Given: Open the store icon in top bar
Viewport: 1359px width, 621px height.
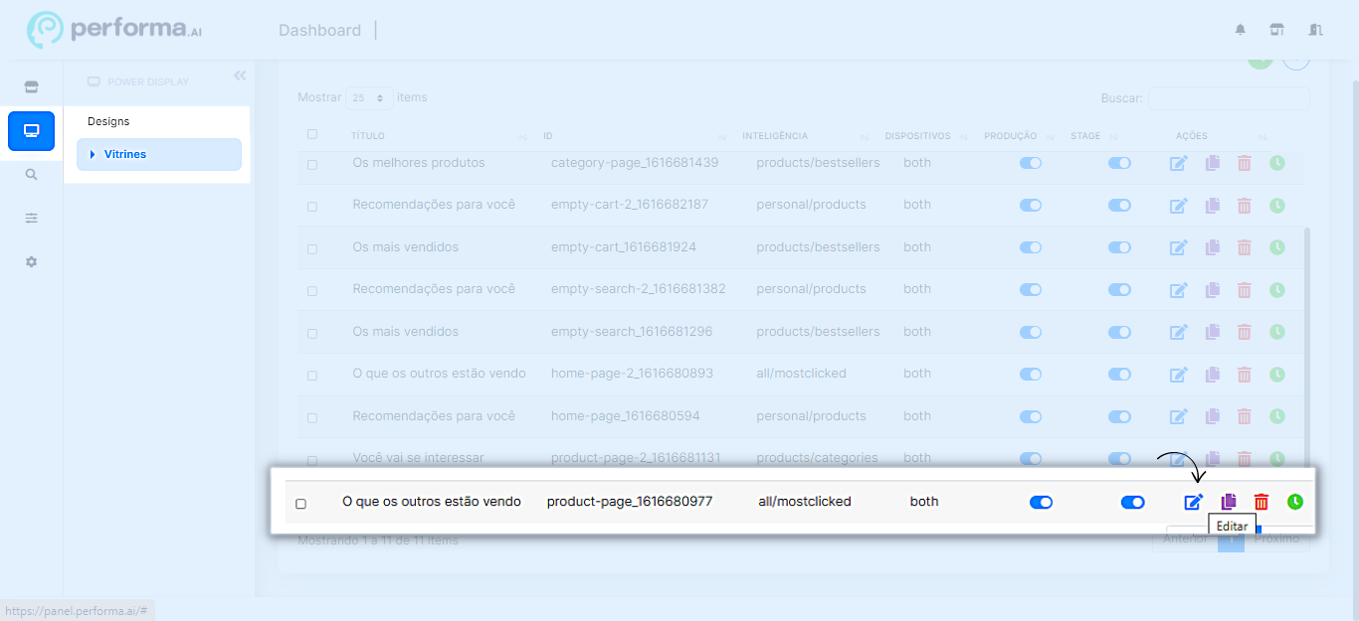Looking at the screenshot, I should coord(1277,30).
